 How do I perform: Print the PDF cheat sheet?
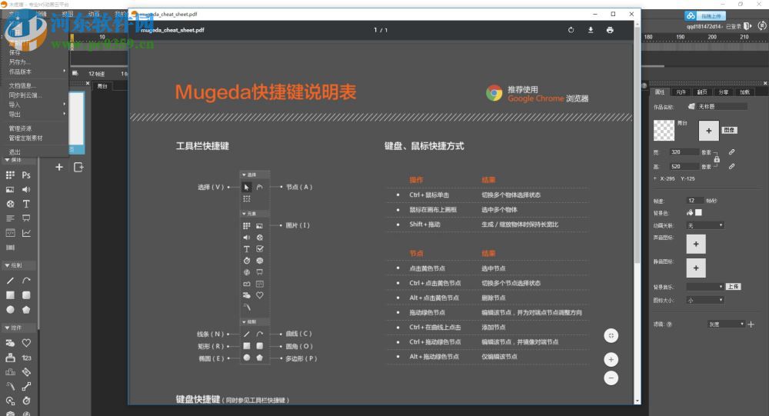click(610, 30)
